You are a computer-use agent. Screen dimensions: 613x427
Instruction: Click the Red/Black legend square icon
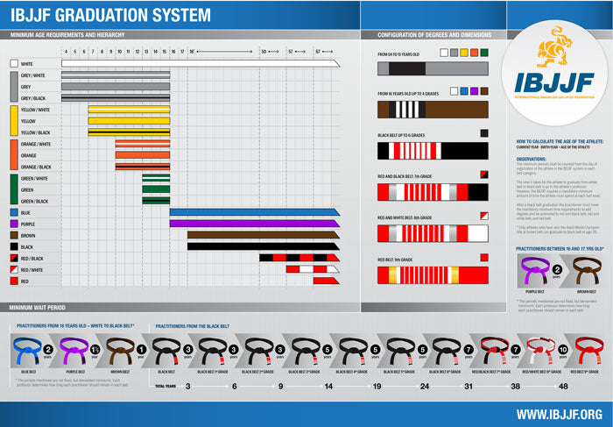tap(14, 259)
